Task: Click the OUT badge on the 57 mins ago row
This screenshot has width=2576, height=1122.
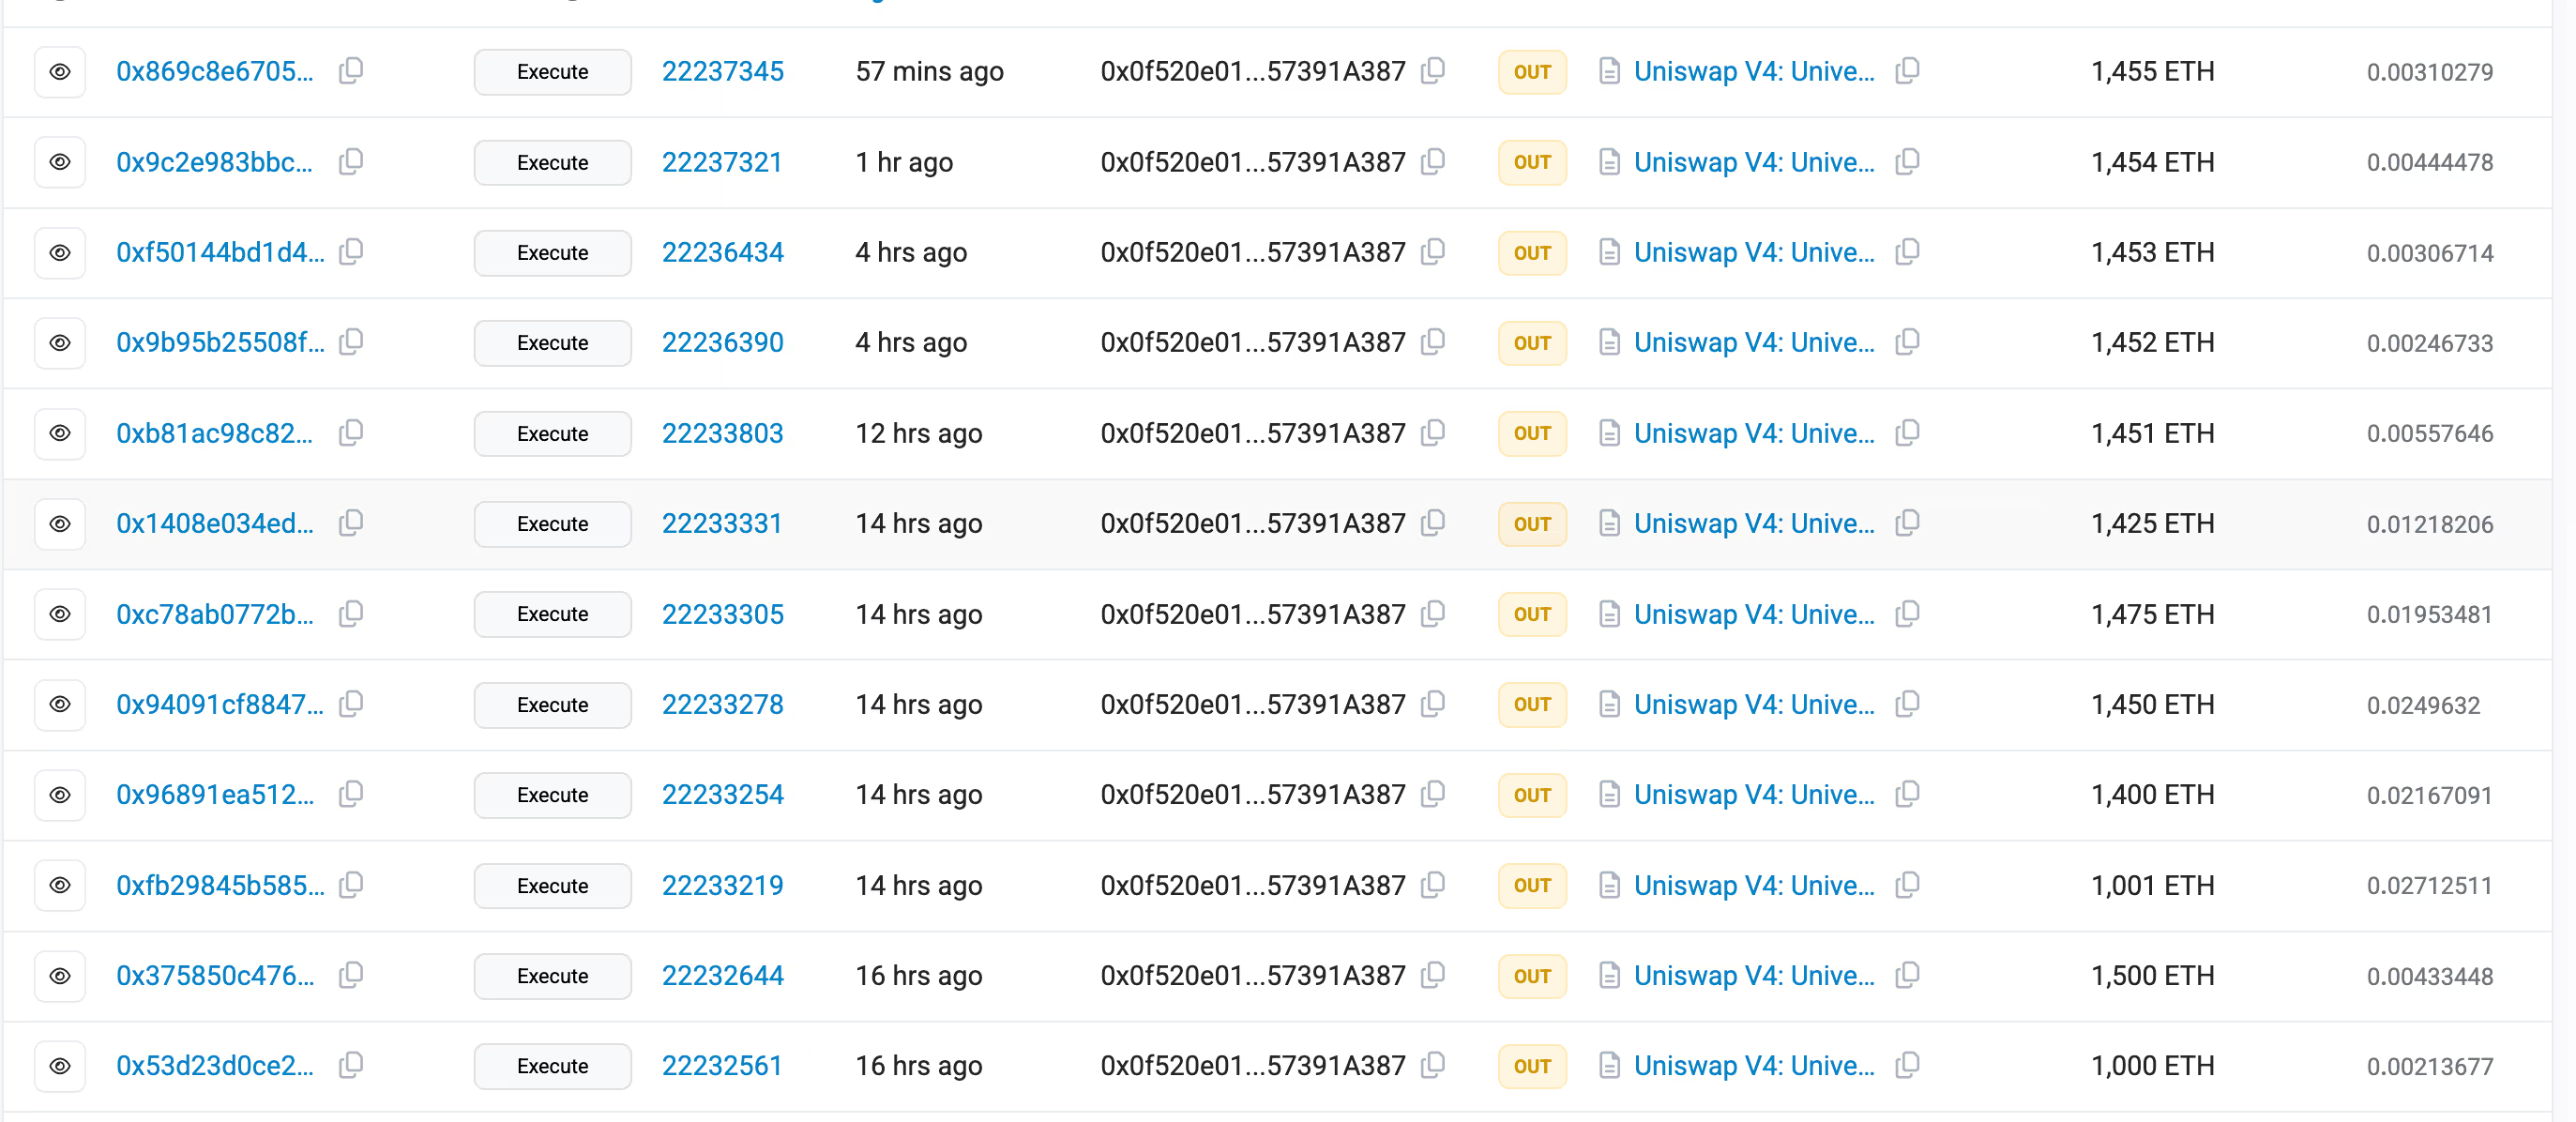Action: coord(1531,71)
